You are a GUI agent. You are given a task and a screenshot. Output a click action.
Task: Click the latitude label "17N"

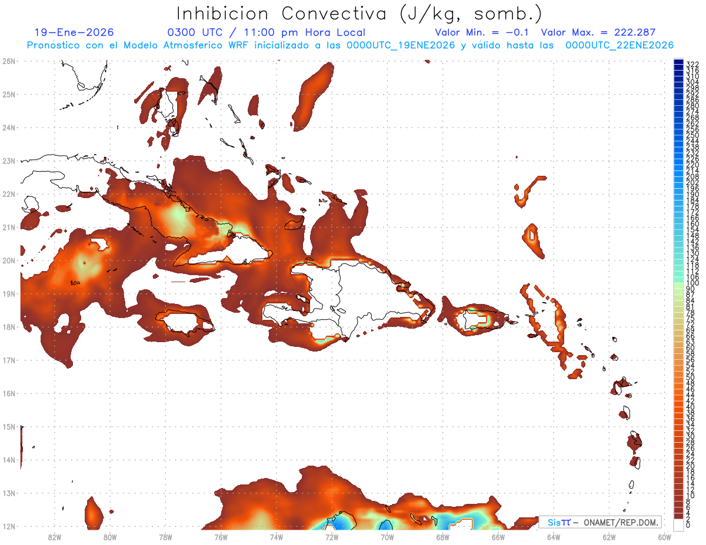pyautogui.click(x=8, y=360)
